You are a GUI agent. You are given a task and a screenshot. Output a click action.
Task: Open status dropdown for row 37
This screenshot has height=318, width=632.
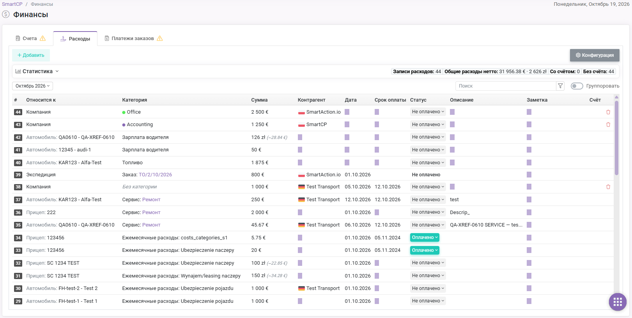(x=428, y=200)
